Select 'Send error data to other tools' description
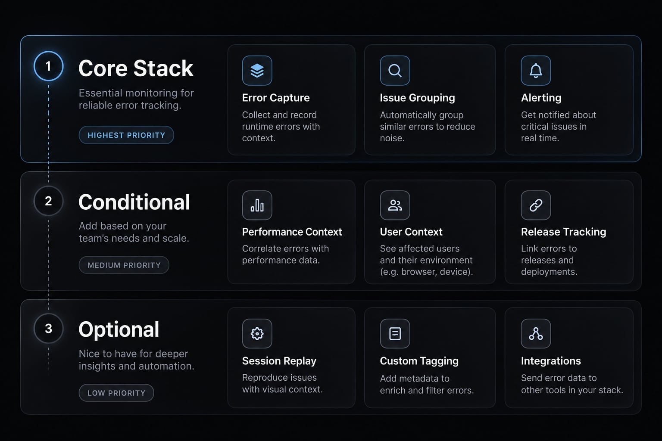 click(x=572, y=384)
